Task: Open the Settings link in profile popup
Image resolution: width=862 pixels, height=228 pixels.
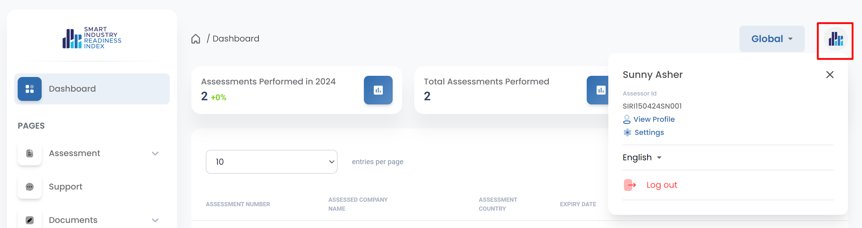Action: pyautogui.click(x=649, y=132)
